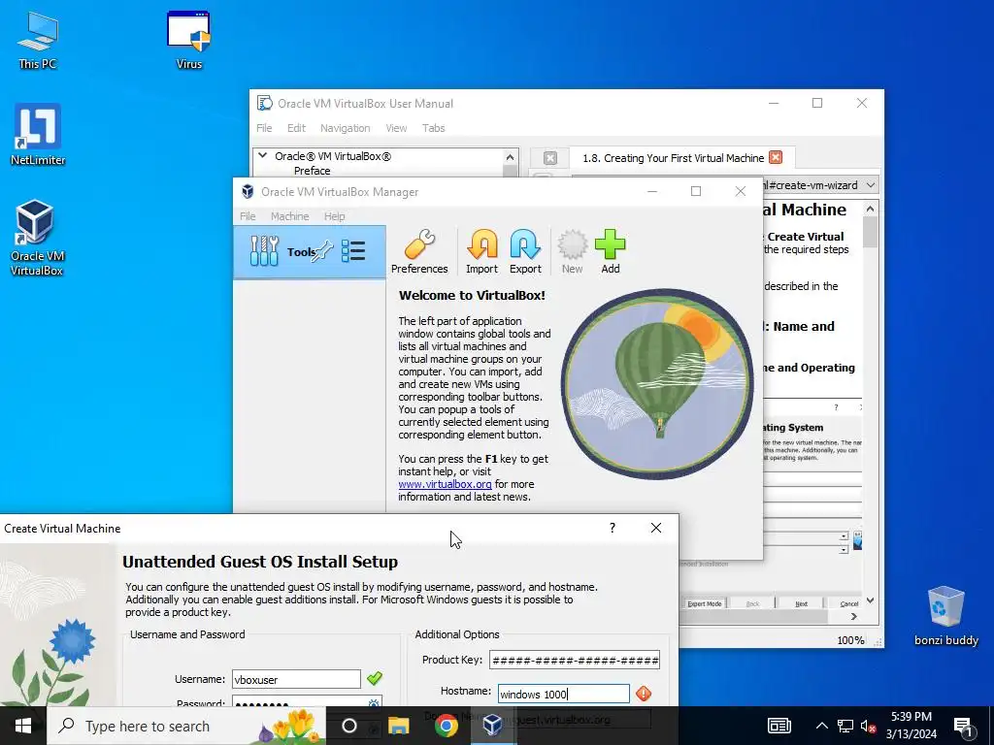994x745 pixels.
Task: Open the taskbar news widget icon
Action: coord(779,726)
